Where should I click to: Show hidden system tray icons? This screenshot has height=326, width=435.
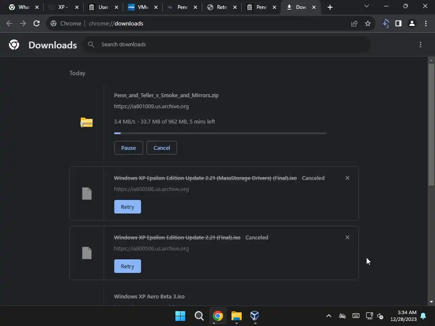pyautogui.click(x=329, y=316)
